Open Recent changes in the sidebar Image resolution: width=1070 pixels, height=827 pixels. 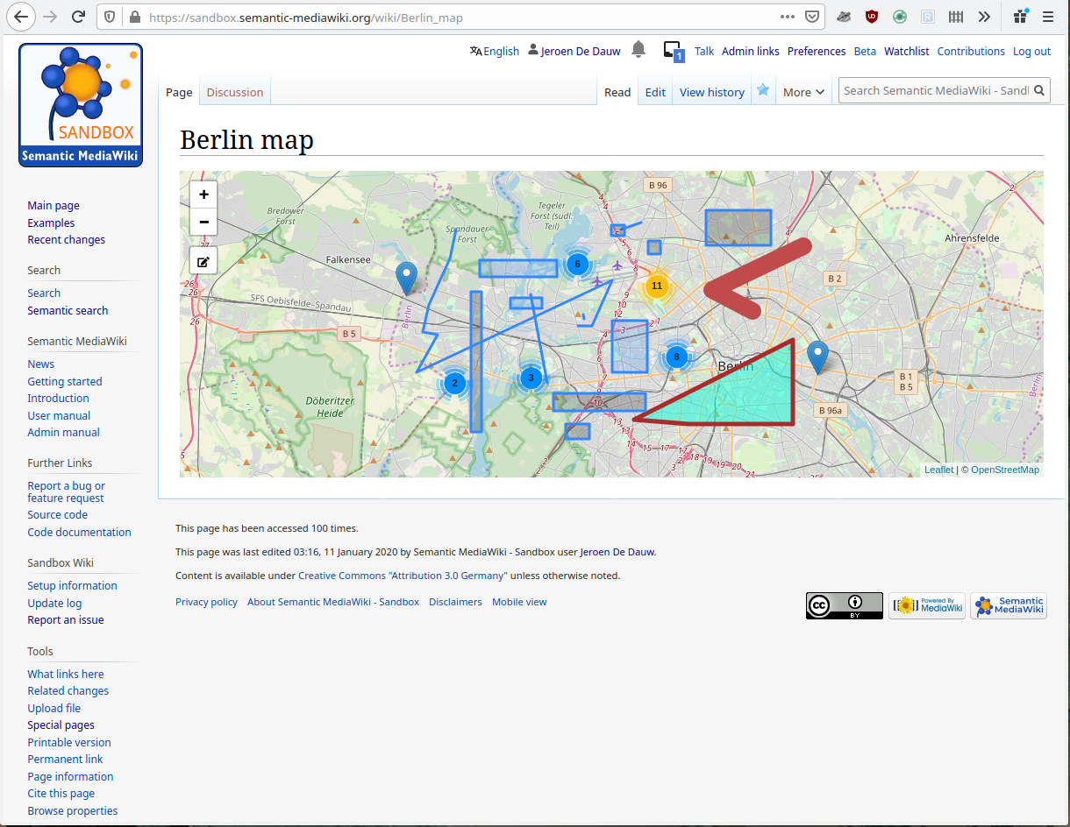click(66, 239)
